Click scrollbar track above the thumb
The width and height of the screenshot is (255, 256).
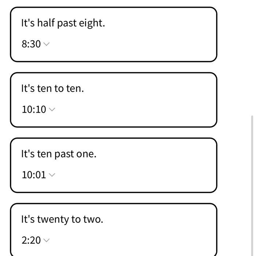pyautogui.click(x=252, y=55)
